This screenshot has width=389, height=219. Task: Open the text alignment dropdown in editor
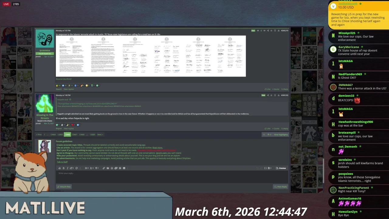(92, 168)
